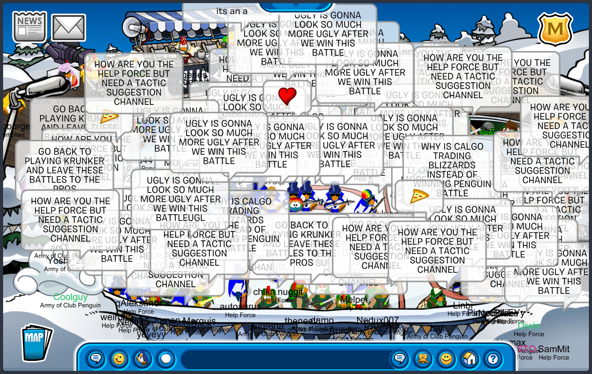
Task: Open the mail envelope icon
Action: coord(69,28)
